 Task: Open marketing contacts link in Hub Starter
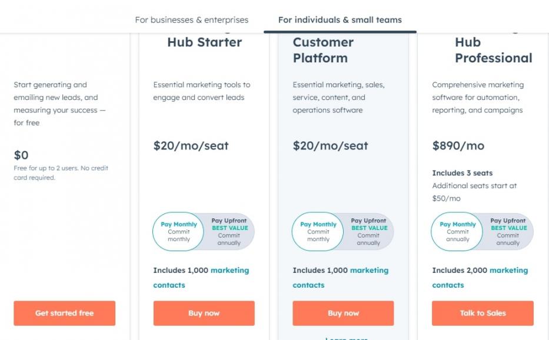click(229, 271)
